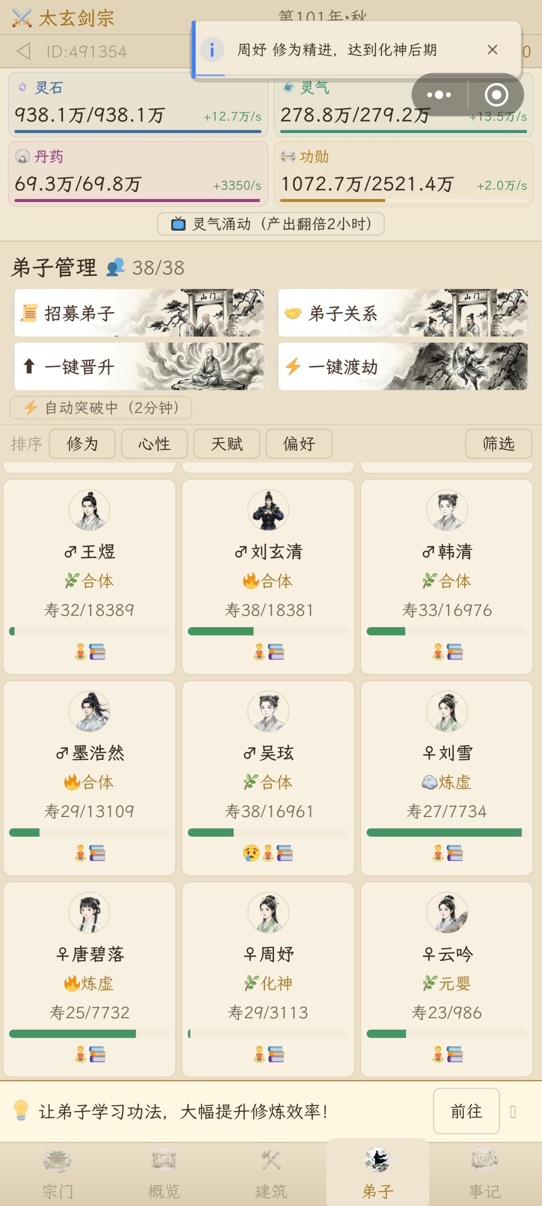The width and height of the screenshot is (542, 1206).
Task: Select the 弟子 bottom tab
Action: (377, 1173)
